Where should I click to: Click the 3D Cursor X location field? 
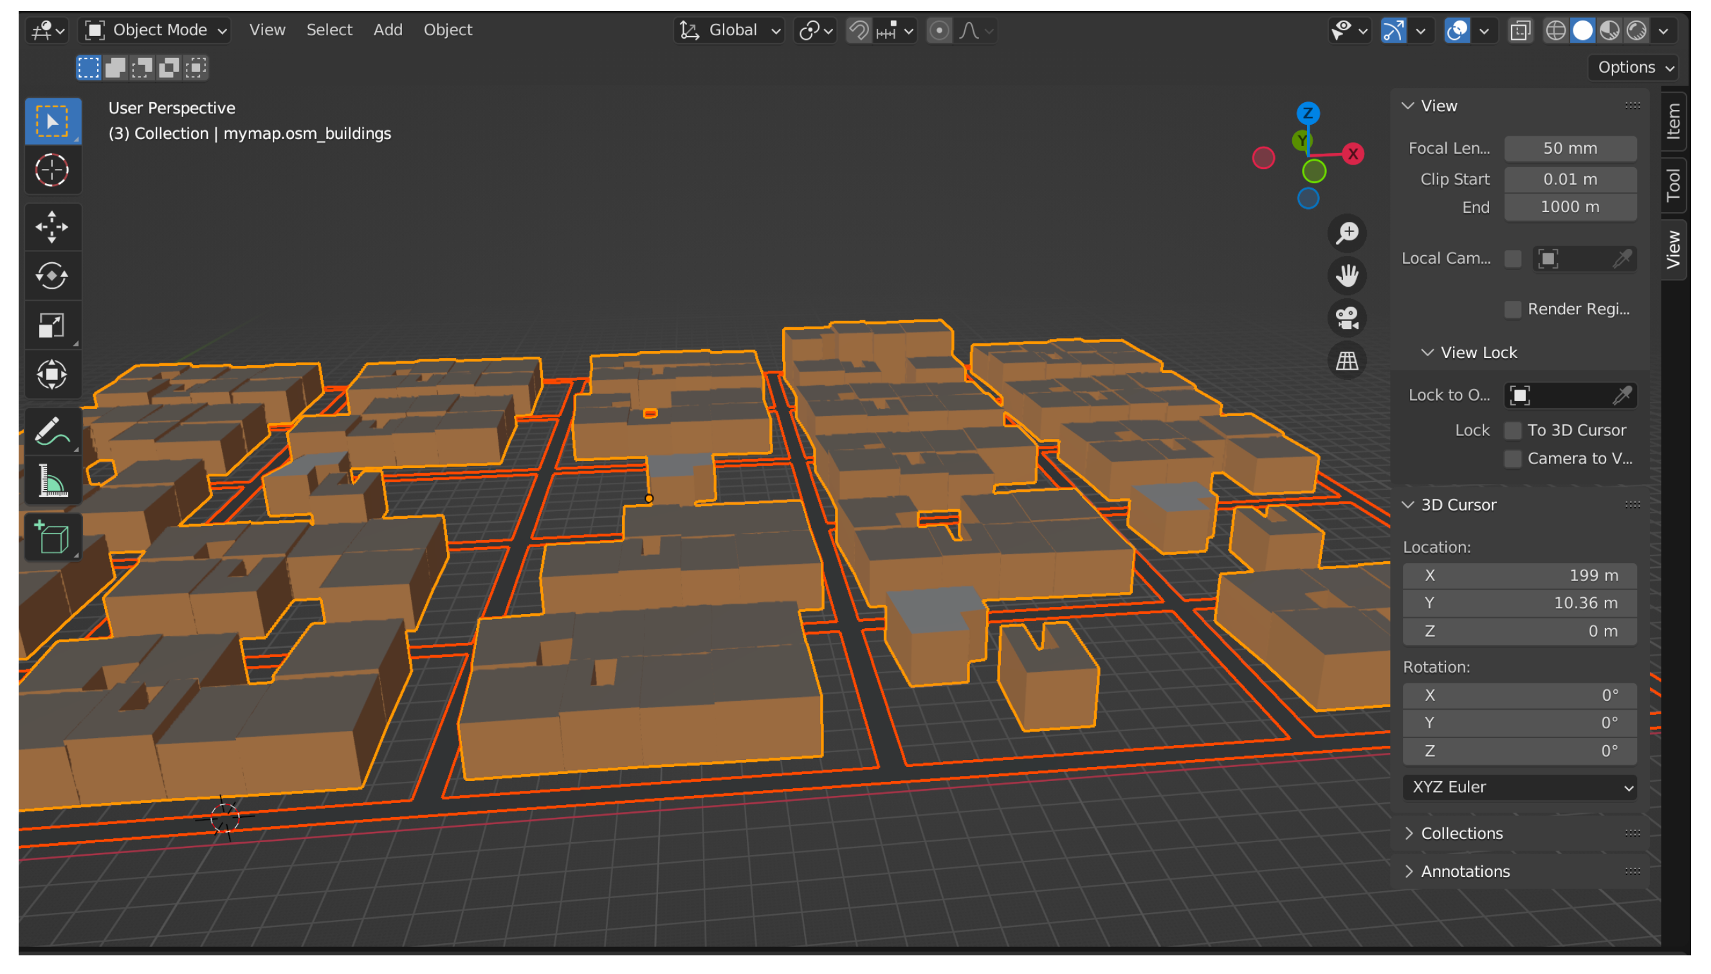(x=1519, y=575)
